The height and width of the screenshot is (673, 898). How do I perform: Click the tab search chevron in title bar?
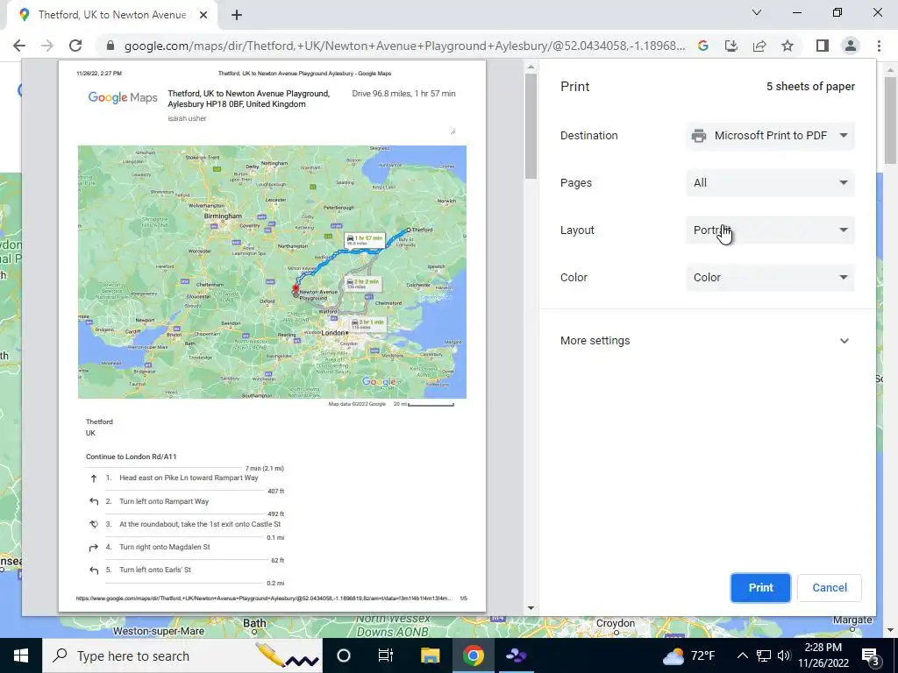(x=757, y=12)
